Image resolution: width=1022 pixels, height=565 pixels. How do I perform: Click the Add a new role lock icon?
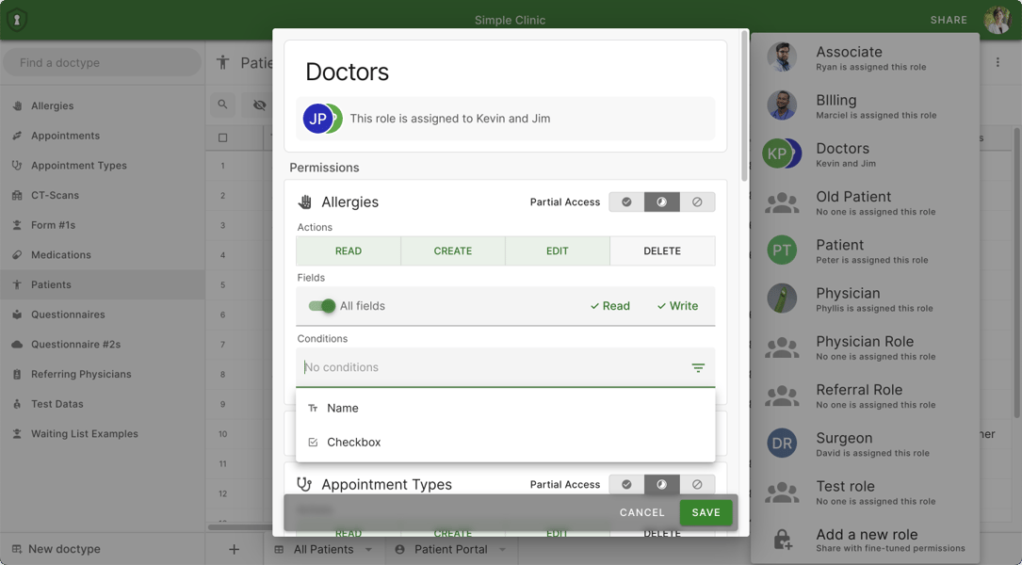pyautogui.click(x=782, y=540)
